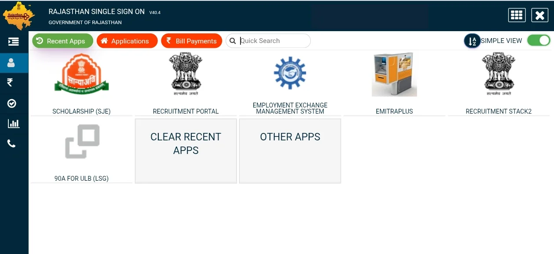Open the EmitraPlus kiosk app
554x254 pixels.
[394, 75]
